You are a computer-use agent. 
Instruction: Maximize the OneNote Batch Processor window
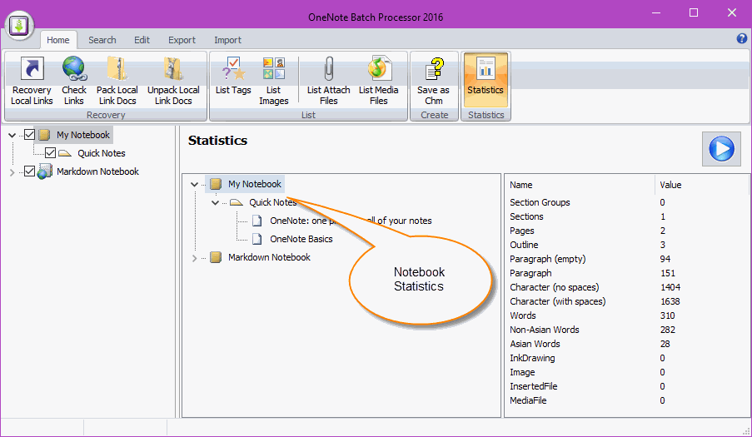[x=694, y=13]
